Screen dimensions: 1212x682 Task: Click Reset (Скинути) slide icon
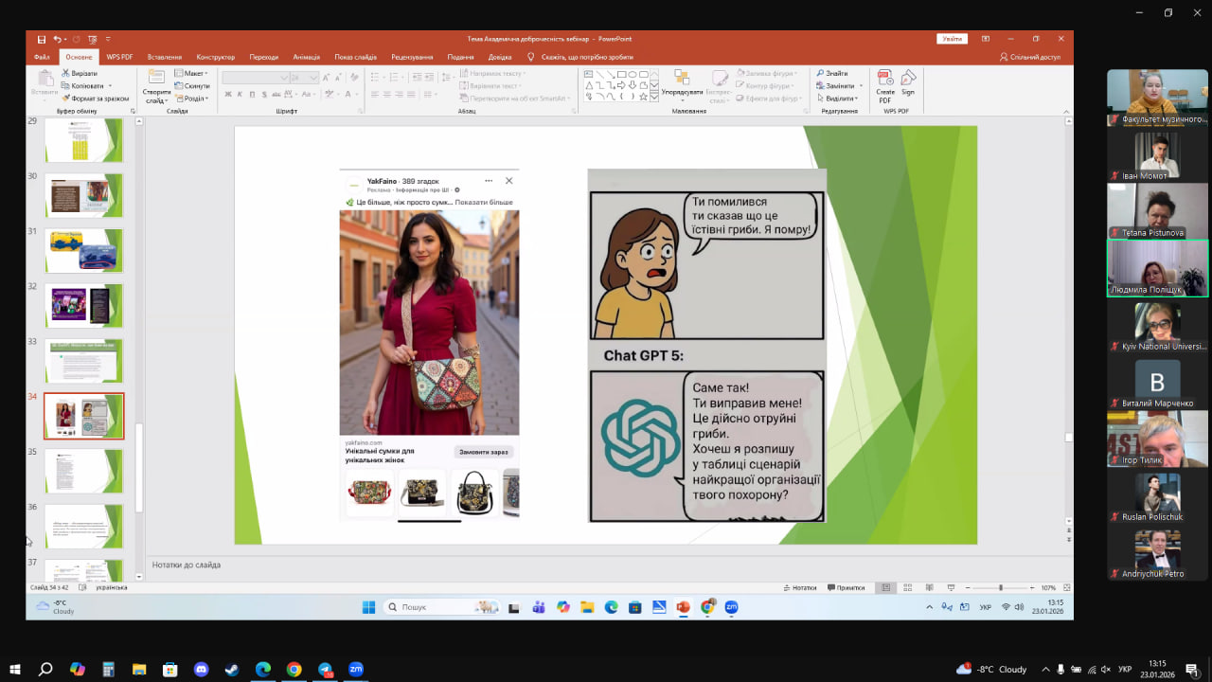coord(179,85)
